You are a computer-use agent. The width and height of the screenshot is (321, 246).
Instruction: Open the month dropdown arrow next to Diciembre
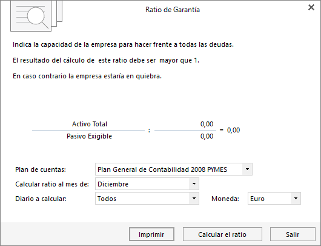click(194, 184)
